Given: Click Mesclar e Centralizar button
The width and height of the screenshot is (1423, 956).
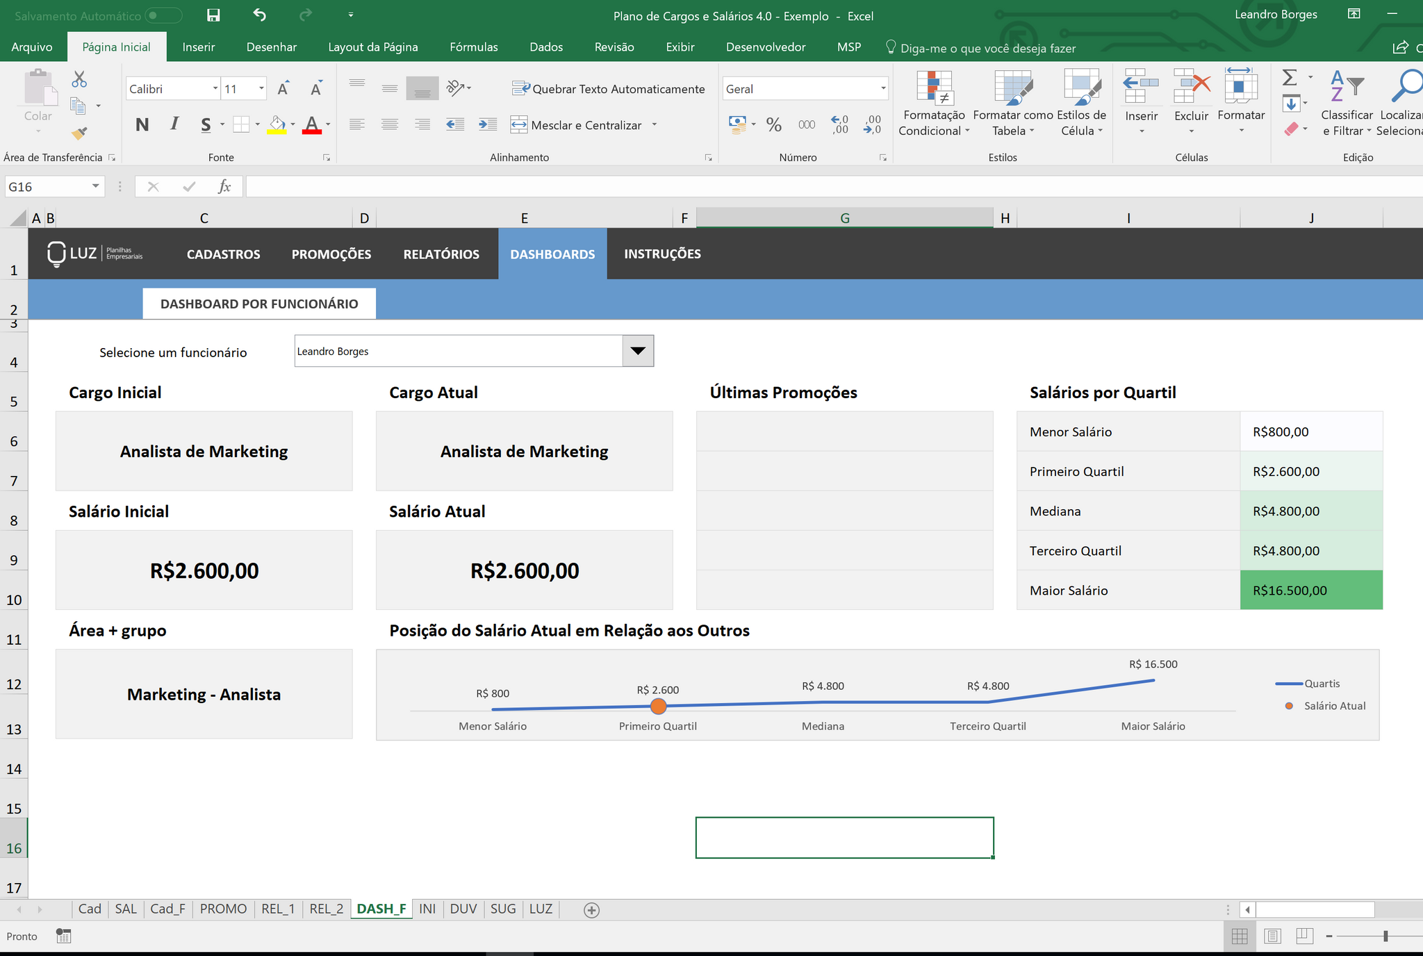Looking at the screenshot, I should coord(577,125).
